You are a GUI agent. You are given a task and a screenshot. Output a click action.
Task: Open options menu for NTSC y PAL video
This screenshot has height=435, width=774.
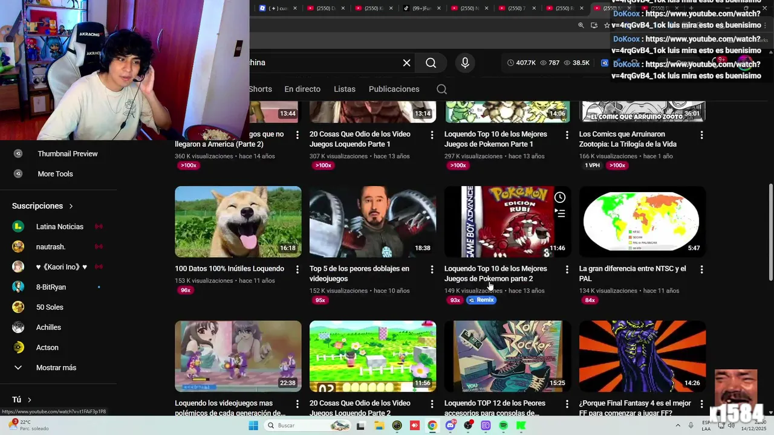click(x=701, y=269)
